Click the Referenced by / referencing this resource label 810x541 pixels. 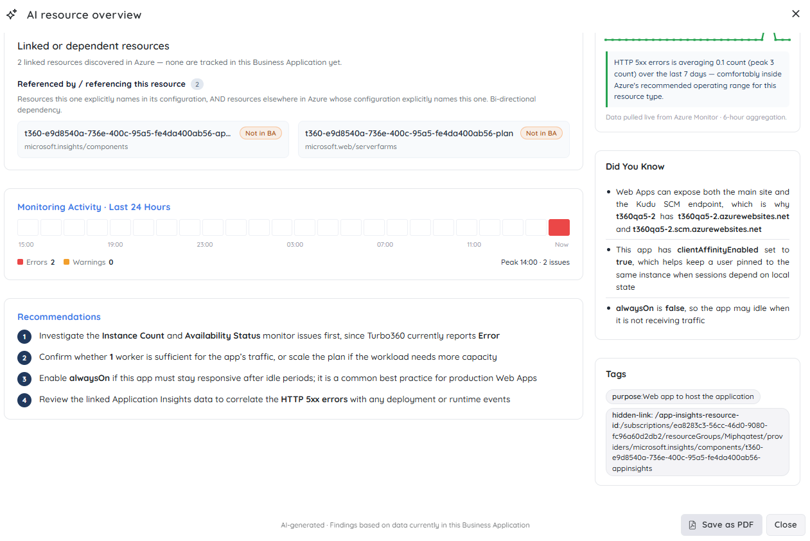coord(101,84)
